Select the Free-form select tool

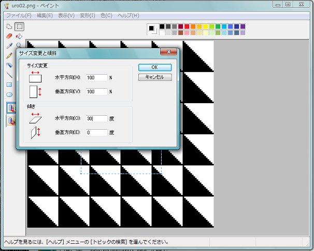(9, 26)
